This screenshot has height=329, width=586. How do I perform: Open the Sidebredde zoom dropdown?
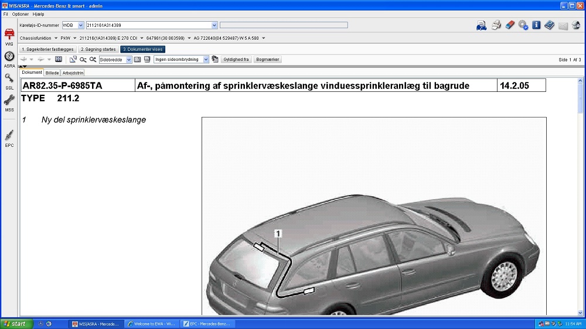(x=128, y=60)
